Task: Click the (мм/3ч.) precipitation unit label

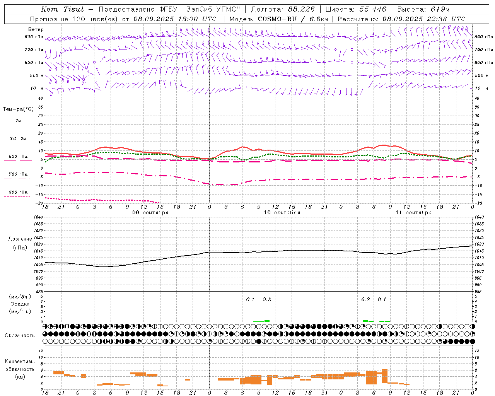Action: point(20,297)
